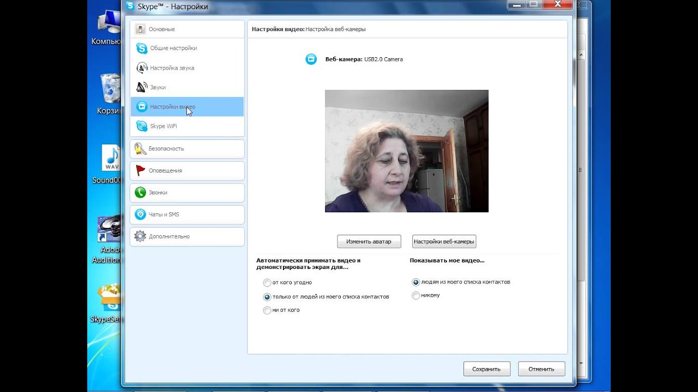
Task: Click the Настройки видео camera icon
Action: click(142, 107)
